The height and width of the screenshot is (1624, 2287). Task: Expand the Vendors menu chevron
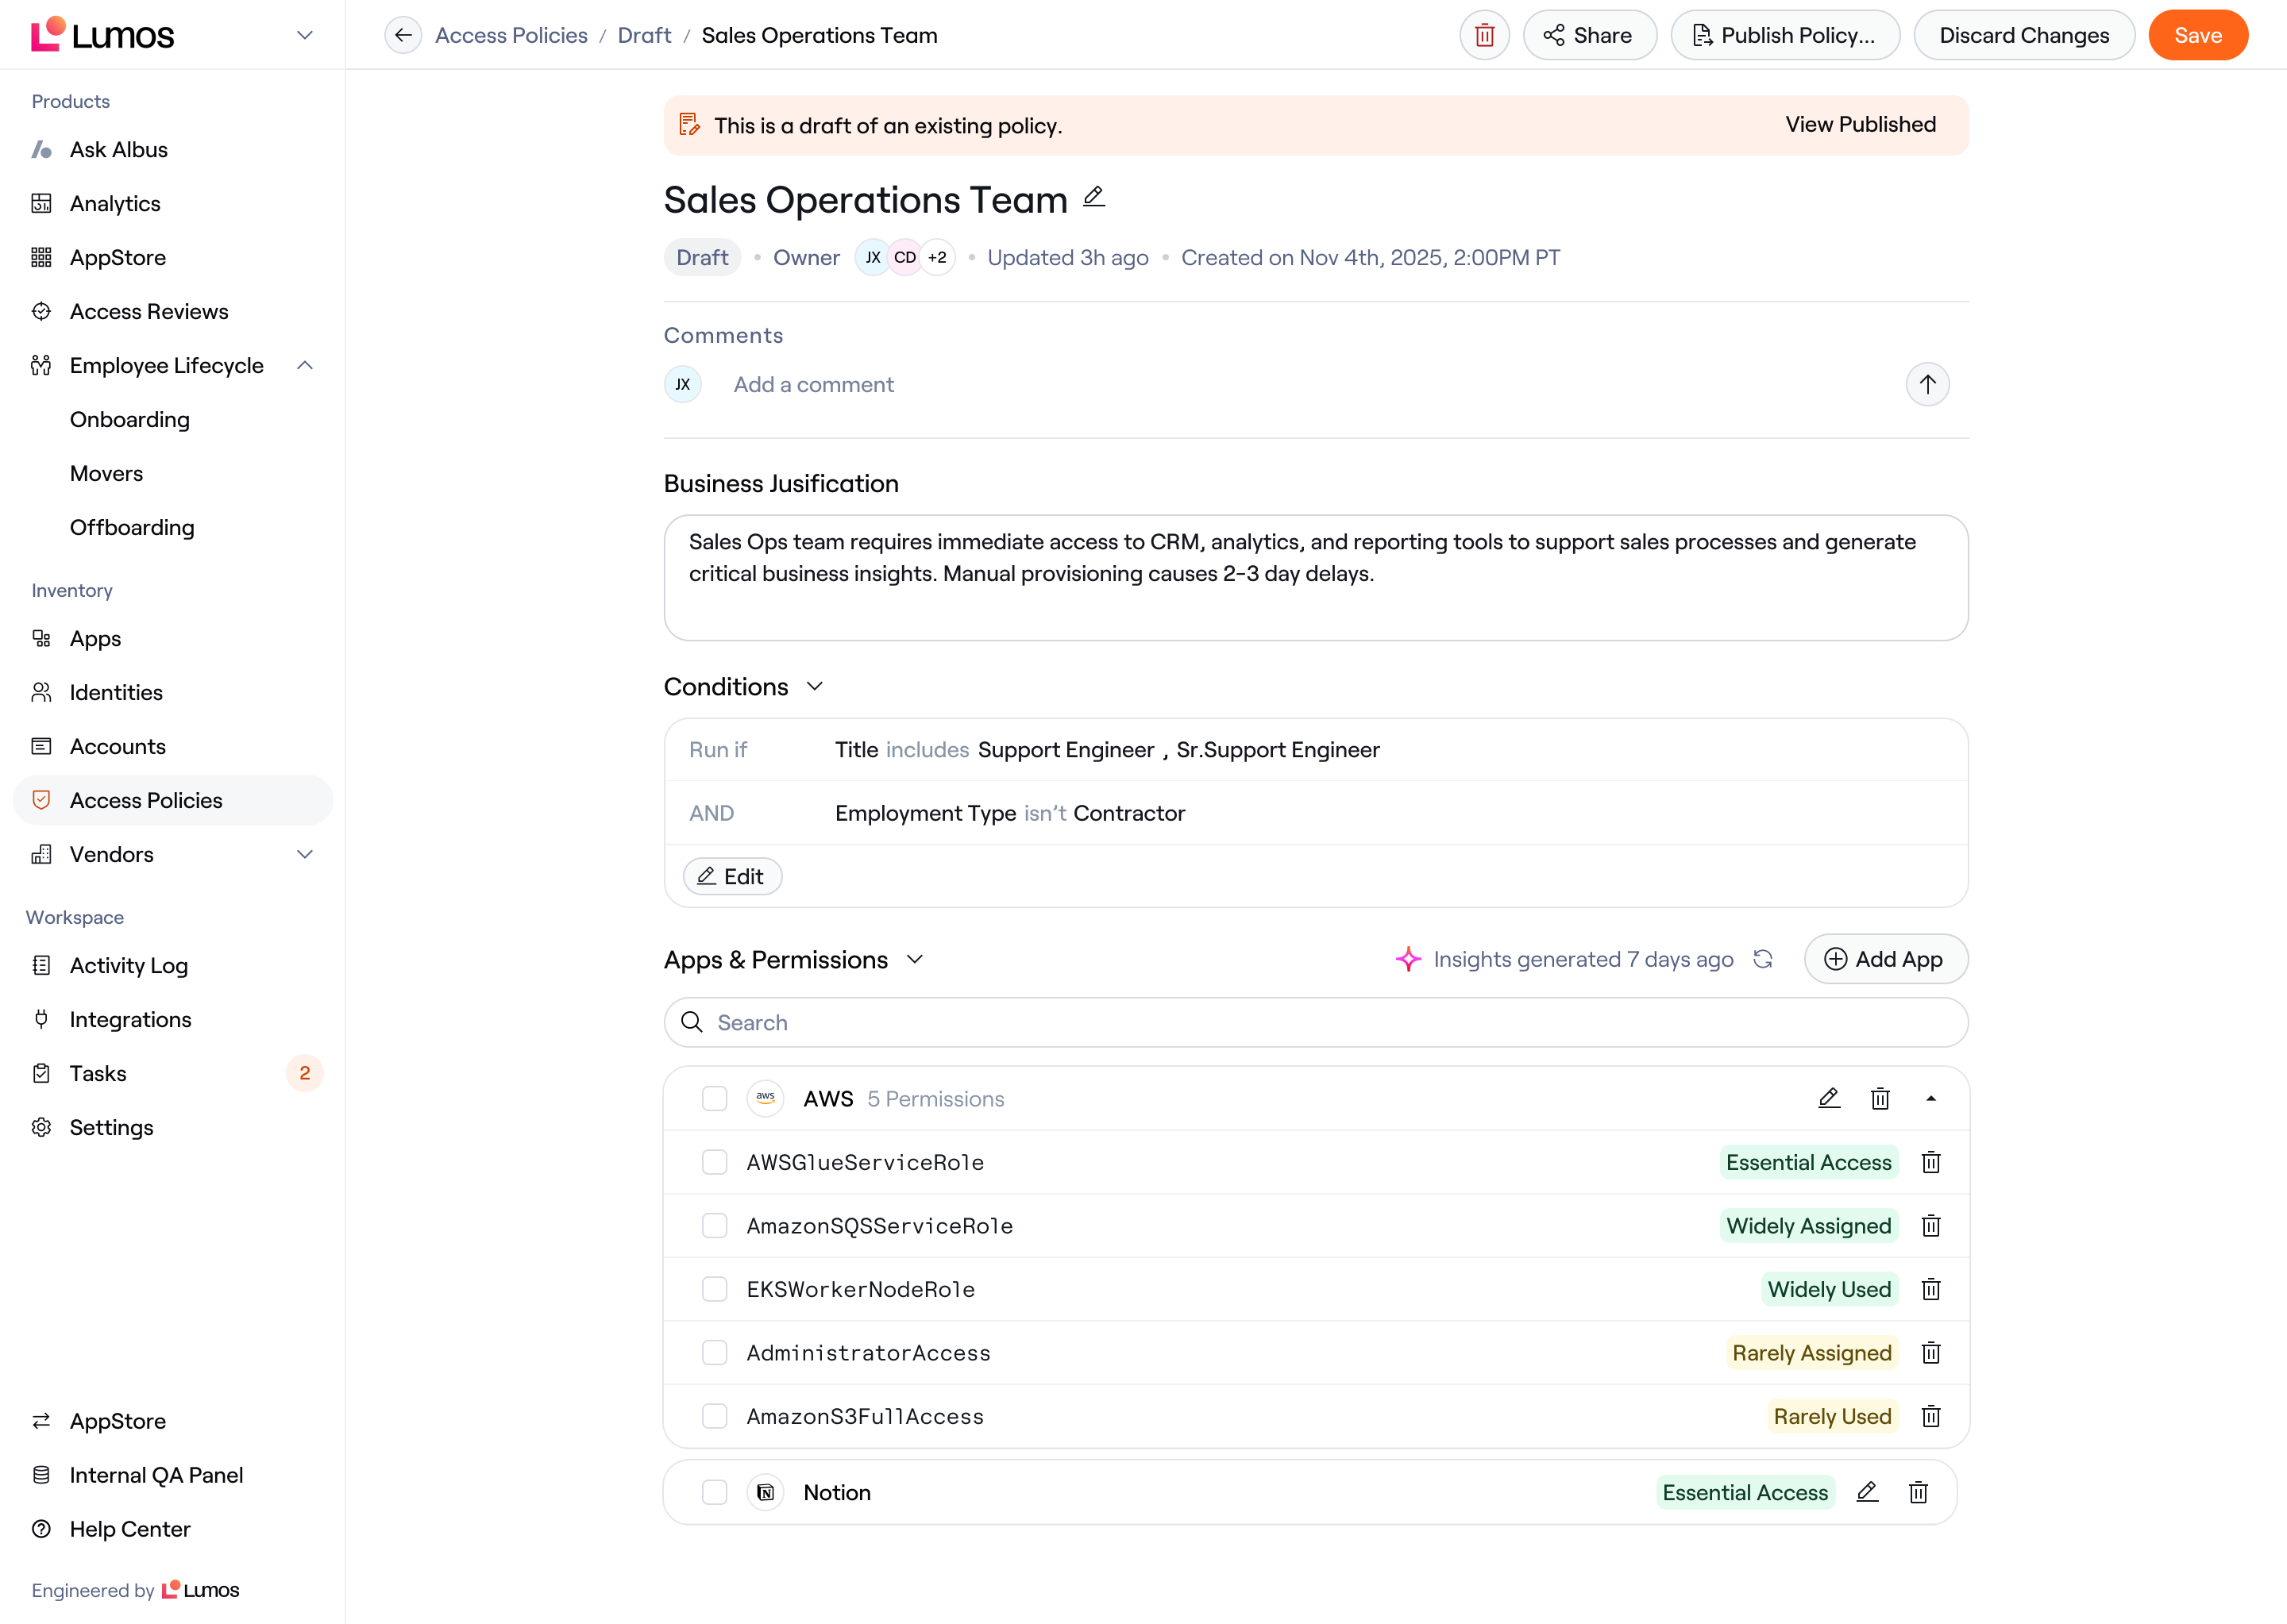pos(305,854)
